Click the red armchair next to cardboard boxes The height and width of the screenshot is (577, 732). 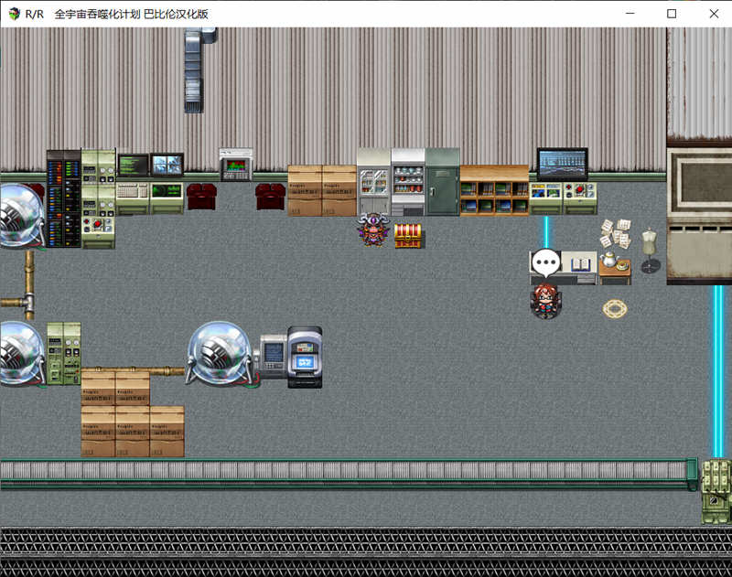point(270,196)
